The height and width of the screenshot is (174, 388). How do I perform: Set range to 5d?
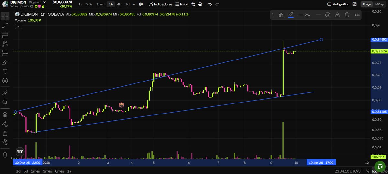[26, 171]
